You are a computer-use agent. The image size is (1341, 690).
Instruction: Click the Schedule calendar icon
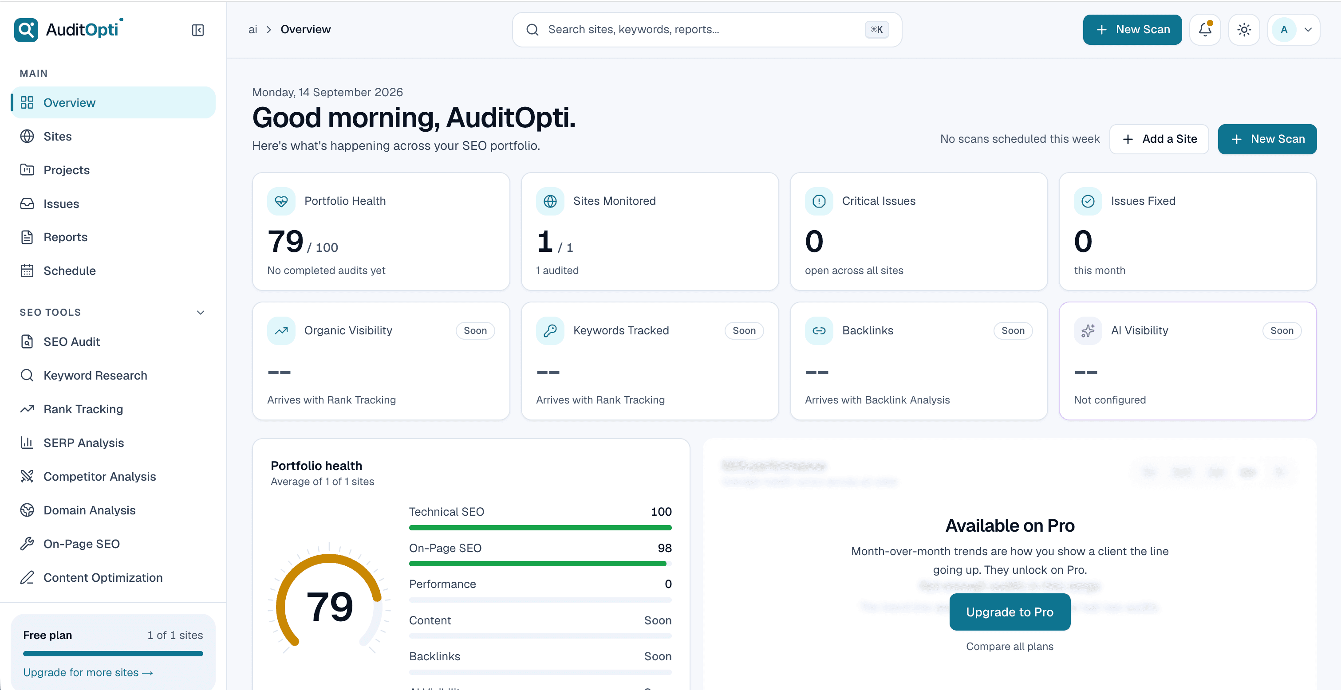(x=27, y=271)
